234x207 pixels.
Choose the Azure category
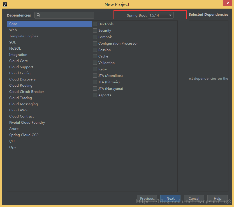49,129
